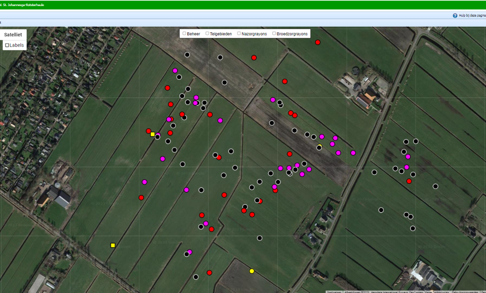The image size is (486, 293).
Task: Select the lone black marker just east of the road
Action: point(375,172)
